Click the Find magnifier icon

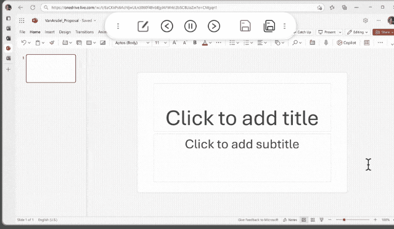tap(295, 42)
